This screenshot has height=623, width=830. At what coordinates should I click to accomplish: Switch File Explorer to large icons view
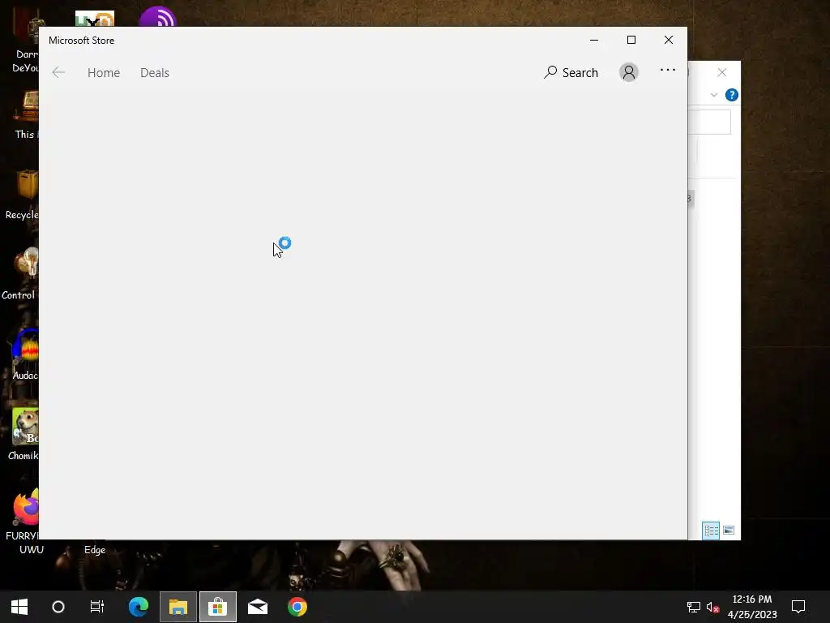[729, 531]
